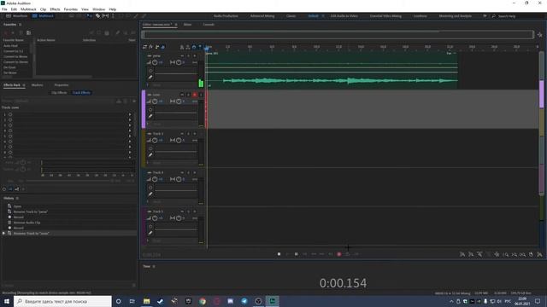The height and width of the screenshot is (307, 547).
Task: Adjust volume knob of first track
Action: click(x=155, y=62)
